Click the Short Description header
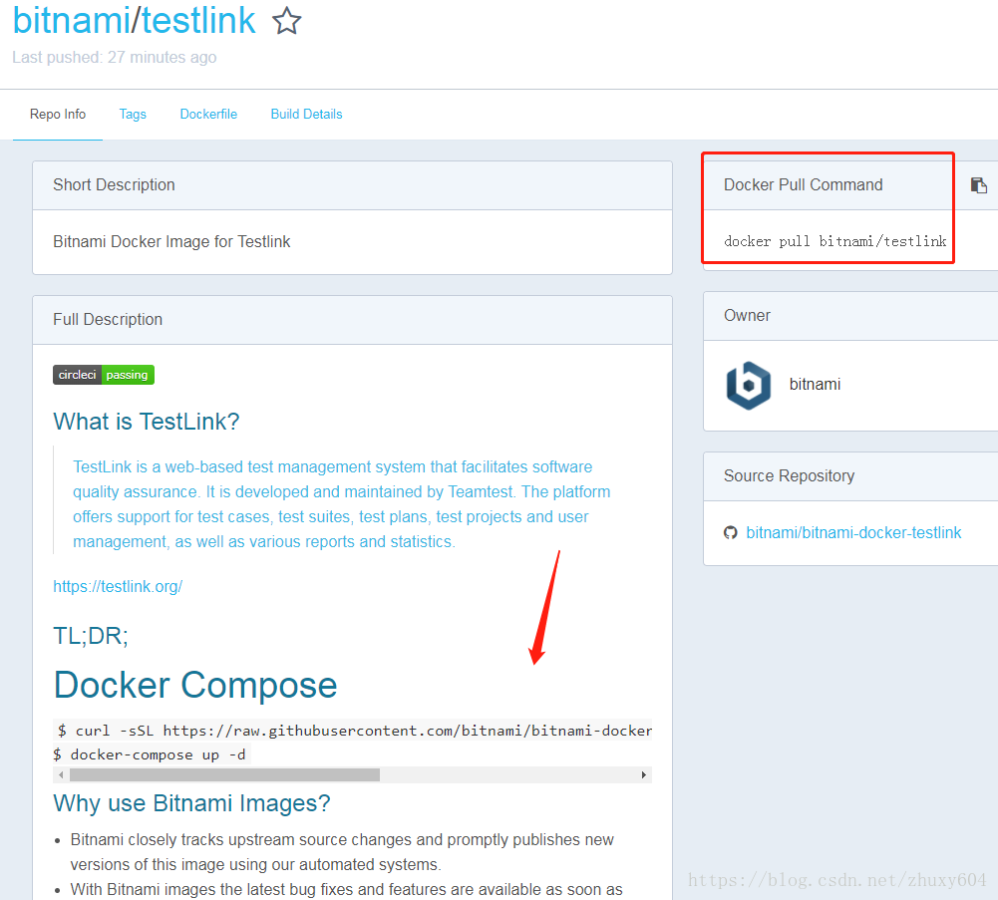998x900 pixels. coord(352,185)
